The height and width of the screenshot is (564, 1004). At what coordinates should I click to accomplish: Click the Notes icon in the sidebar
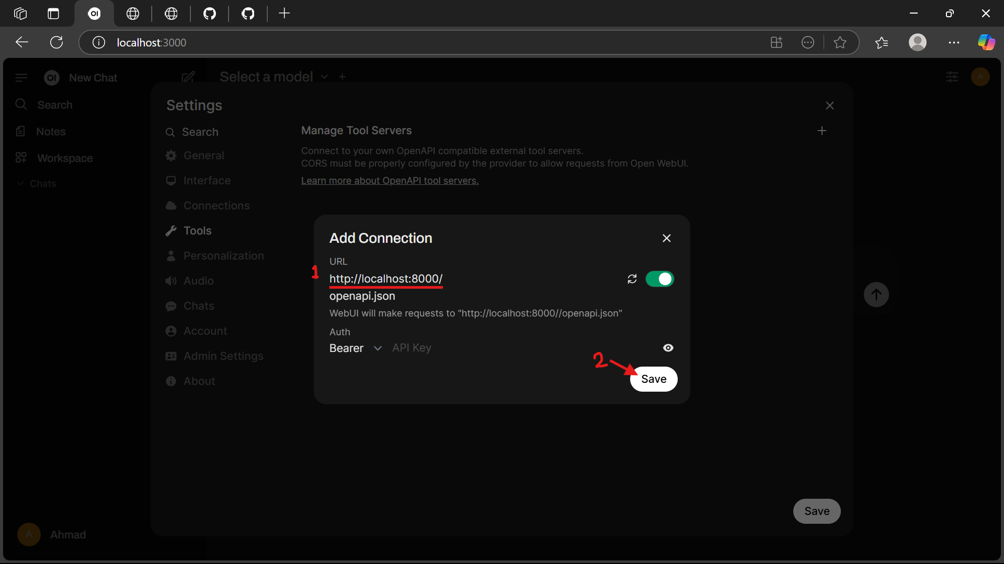20,131
